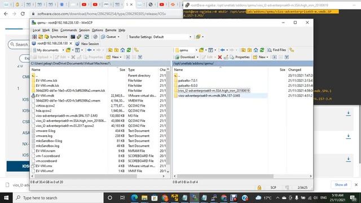
Task: Open the remote New dropdown button
Action: (261, 57)
